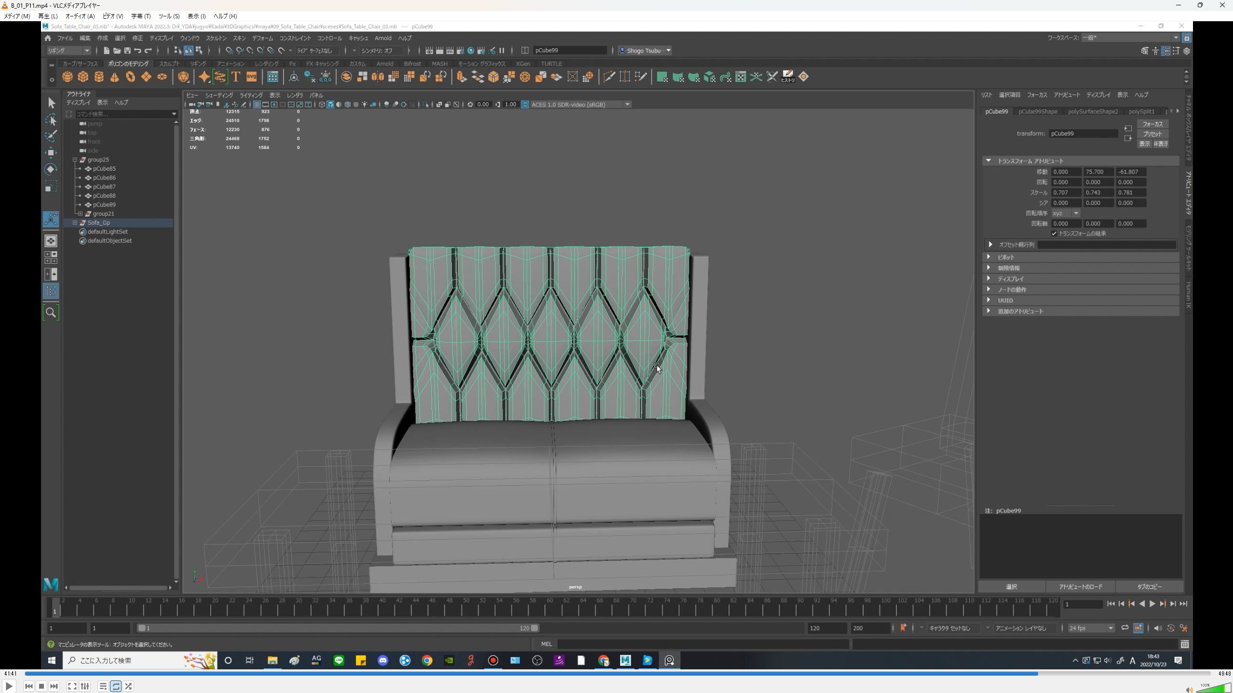Image resolution: width=1233 pixels, height=693 pixels.
Task: Click the VLC playback progress bar
Action: tap(617, 673)
